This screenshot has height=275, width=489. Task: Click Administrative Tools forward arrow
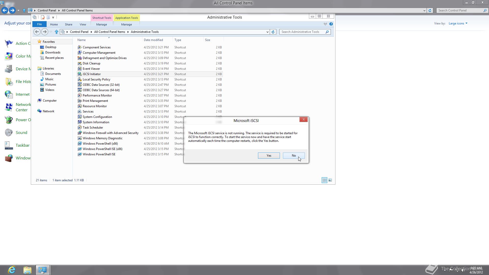pyautogui.click(x=45, y=32)
